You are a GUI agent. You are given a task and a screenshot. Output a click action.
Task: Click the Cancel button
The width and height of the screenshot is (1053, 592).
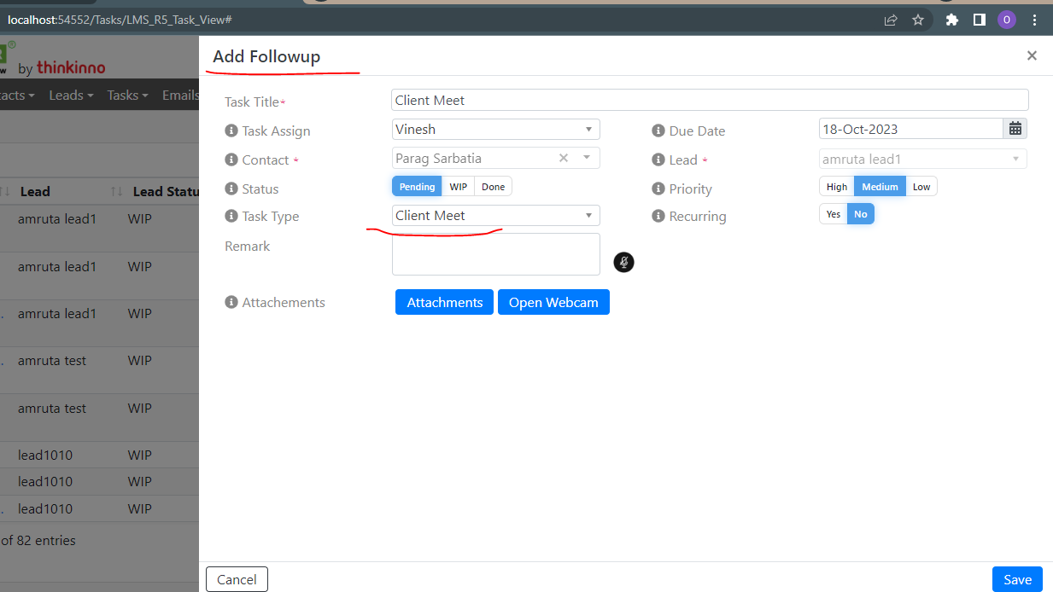point(237,579)
